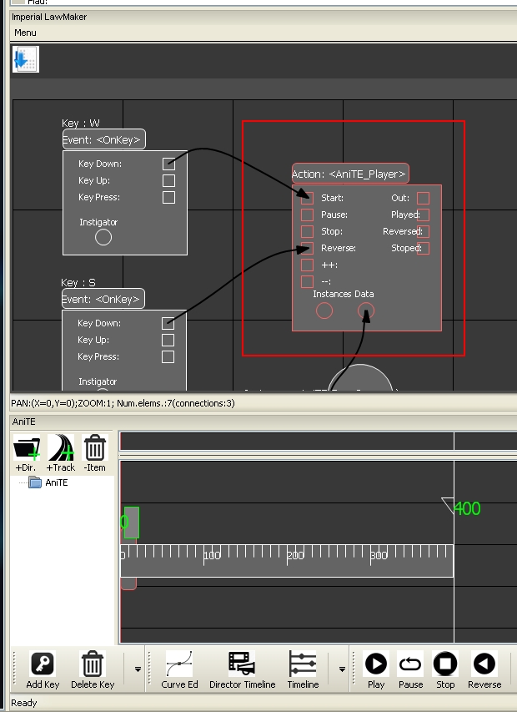Click the Add Key button

pyautogui.click(x=43, y=669)
